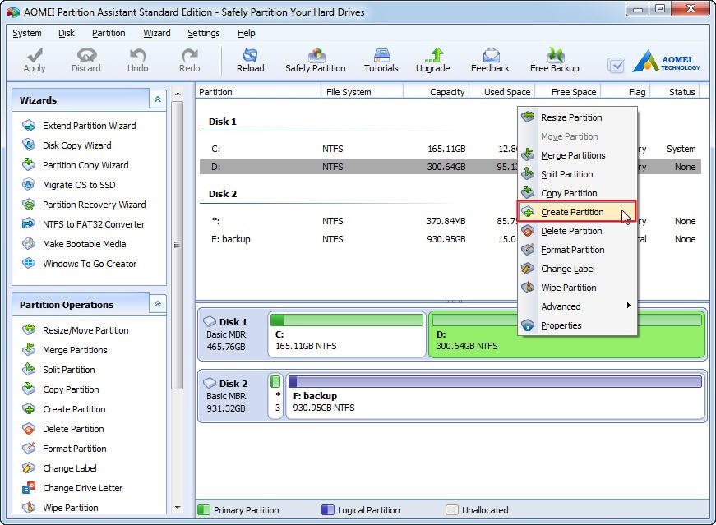716x525 pixels.
Task: Reload disks with the Reload icon
Action: click(x=250, y=60)
